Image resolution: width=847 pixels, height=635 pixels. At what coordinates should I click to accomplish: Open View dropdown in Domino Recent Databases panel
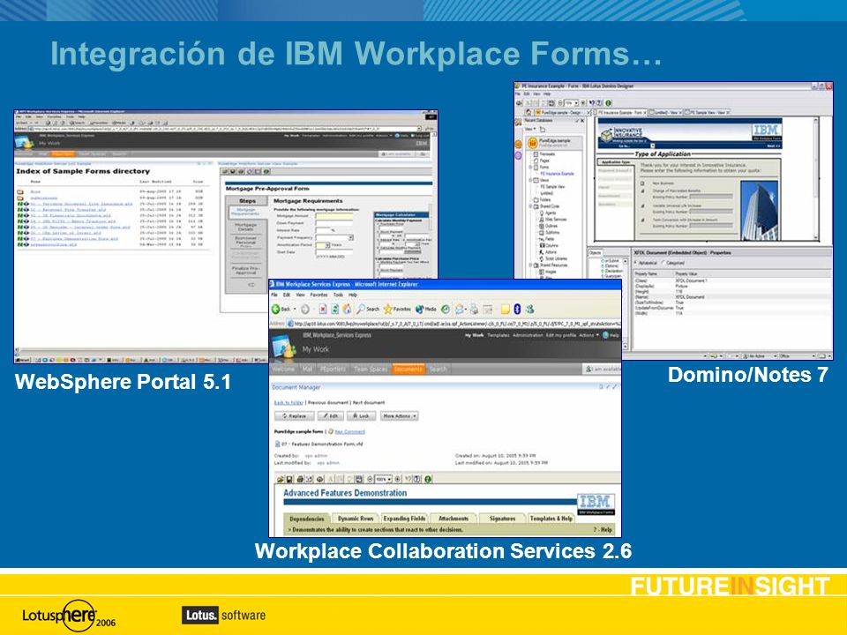tap(529, 130)
